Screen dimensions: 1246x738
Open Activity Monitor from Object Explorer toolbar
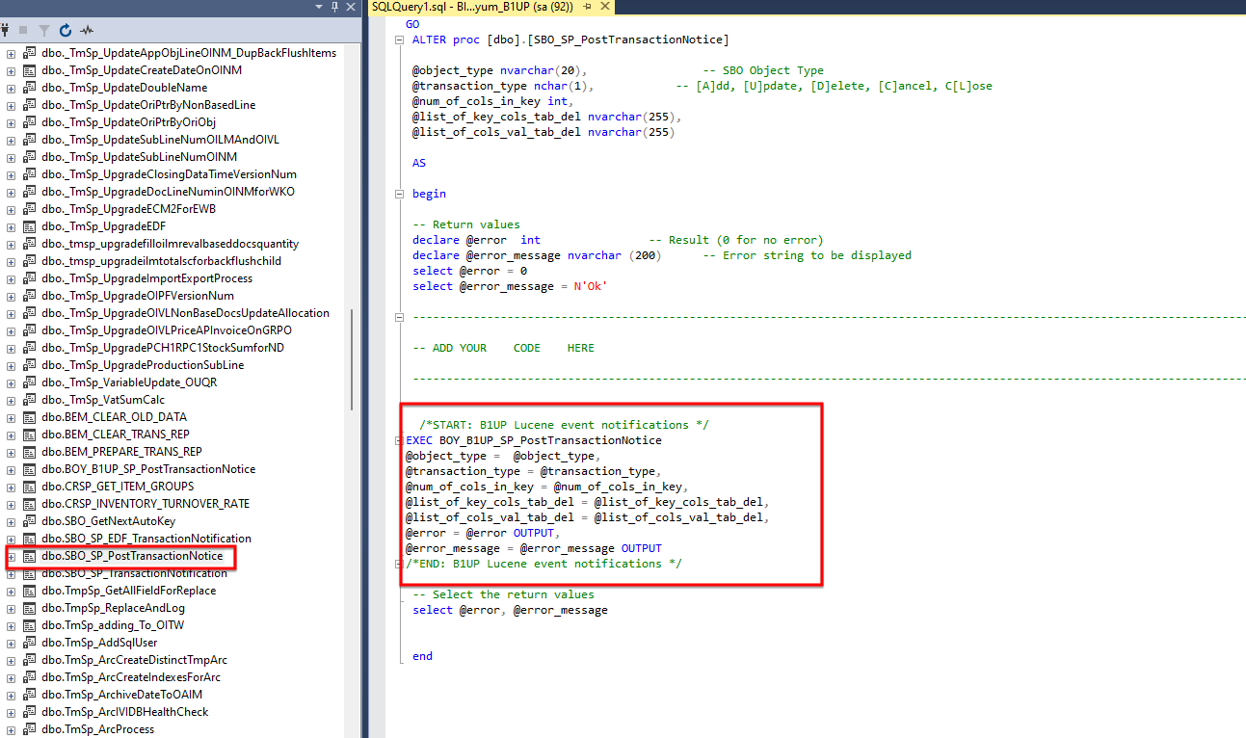tap(88, 30)
